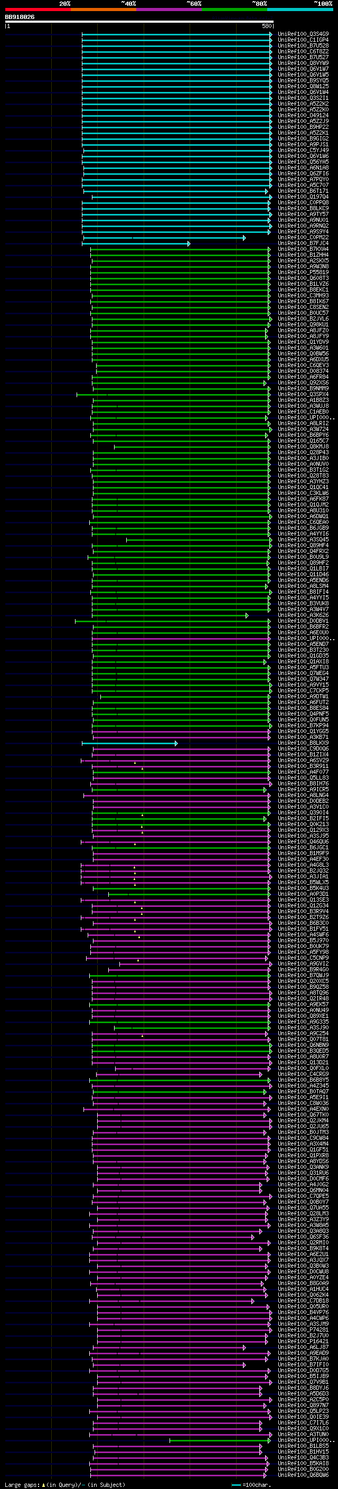Screen dimensions: 338x1489
Task: Select hit label UniRef100_B8LKX9
Action: [303, 743]
